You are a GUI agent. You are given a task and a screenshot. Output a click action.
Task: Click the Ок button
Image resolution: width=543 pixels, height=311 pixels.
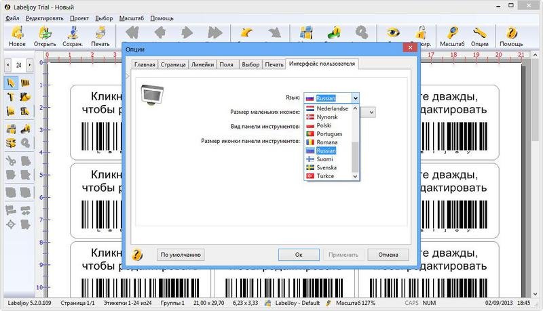tap(299, 255)
